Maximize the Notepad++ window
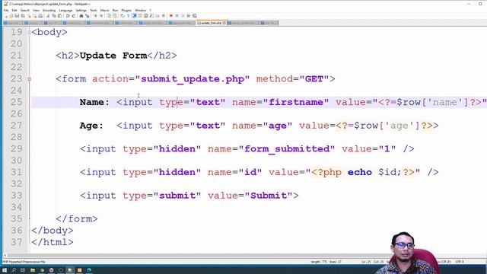This screenshot has height=274, width=487. pos(480,4)
